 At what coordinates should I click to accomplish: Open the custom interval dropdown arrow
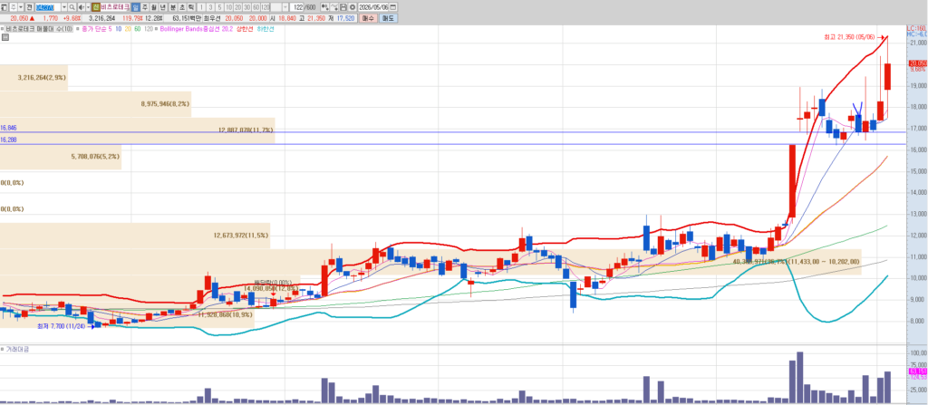285,7
